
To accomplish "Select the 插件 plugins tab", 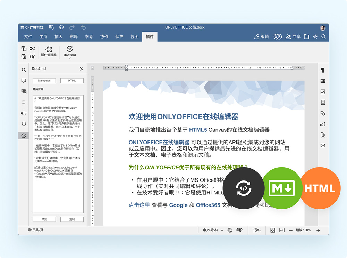I will pyautogui.click(x=150, y=37).
